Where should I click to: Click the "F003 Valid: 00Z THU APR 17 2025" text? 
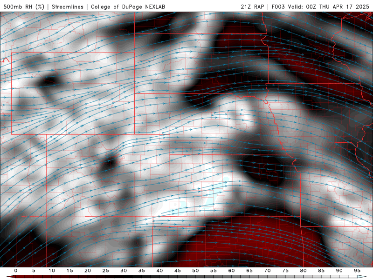(x=320, y=7)
